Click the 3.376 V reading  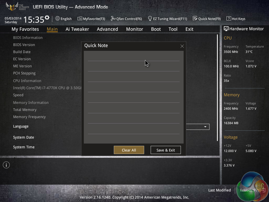229,165
